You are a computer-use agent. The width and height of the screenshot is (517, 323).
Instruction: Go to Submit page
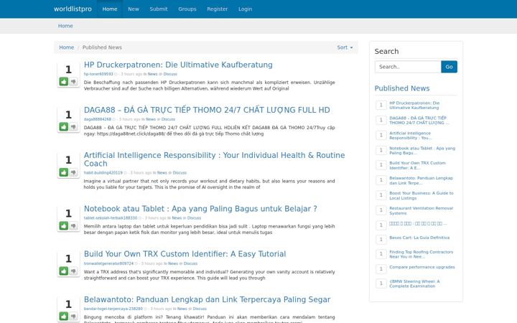(x=159, y=9)
